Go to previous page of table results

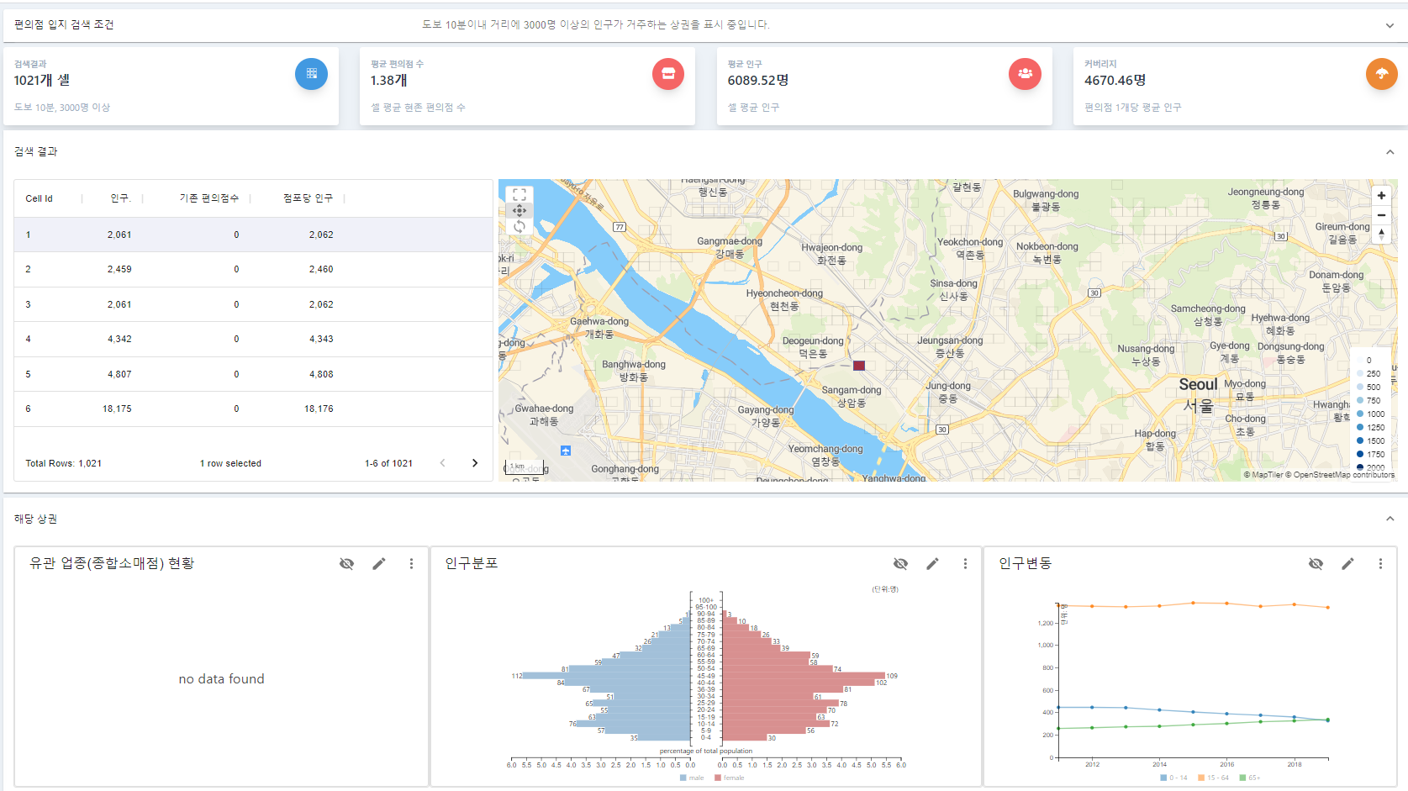(442, 463)
